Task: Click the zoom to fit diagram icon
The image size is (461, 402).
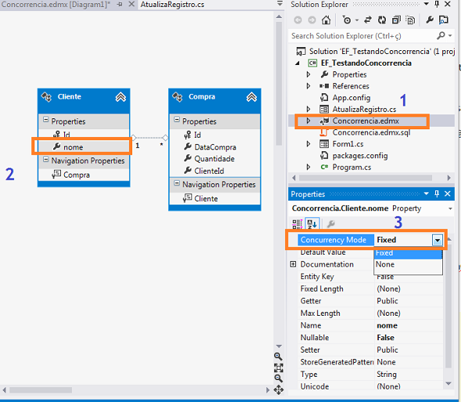Action: click(279, 368)
